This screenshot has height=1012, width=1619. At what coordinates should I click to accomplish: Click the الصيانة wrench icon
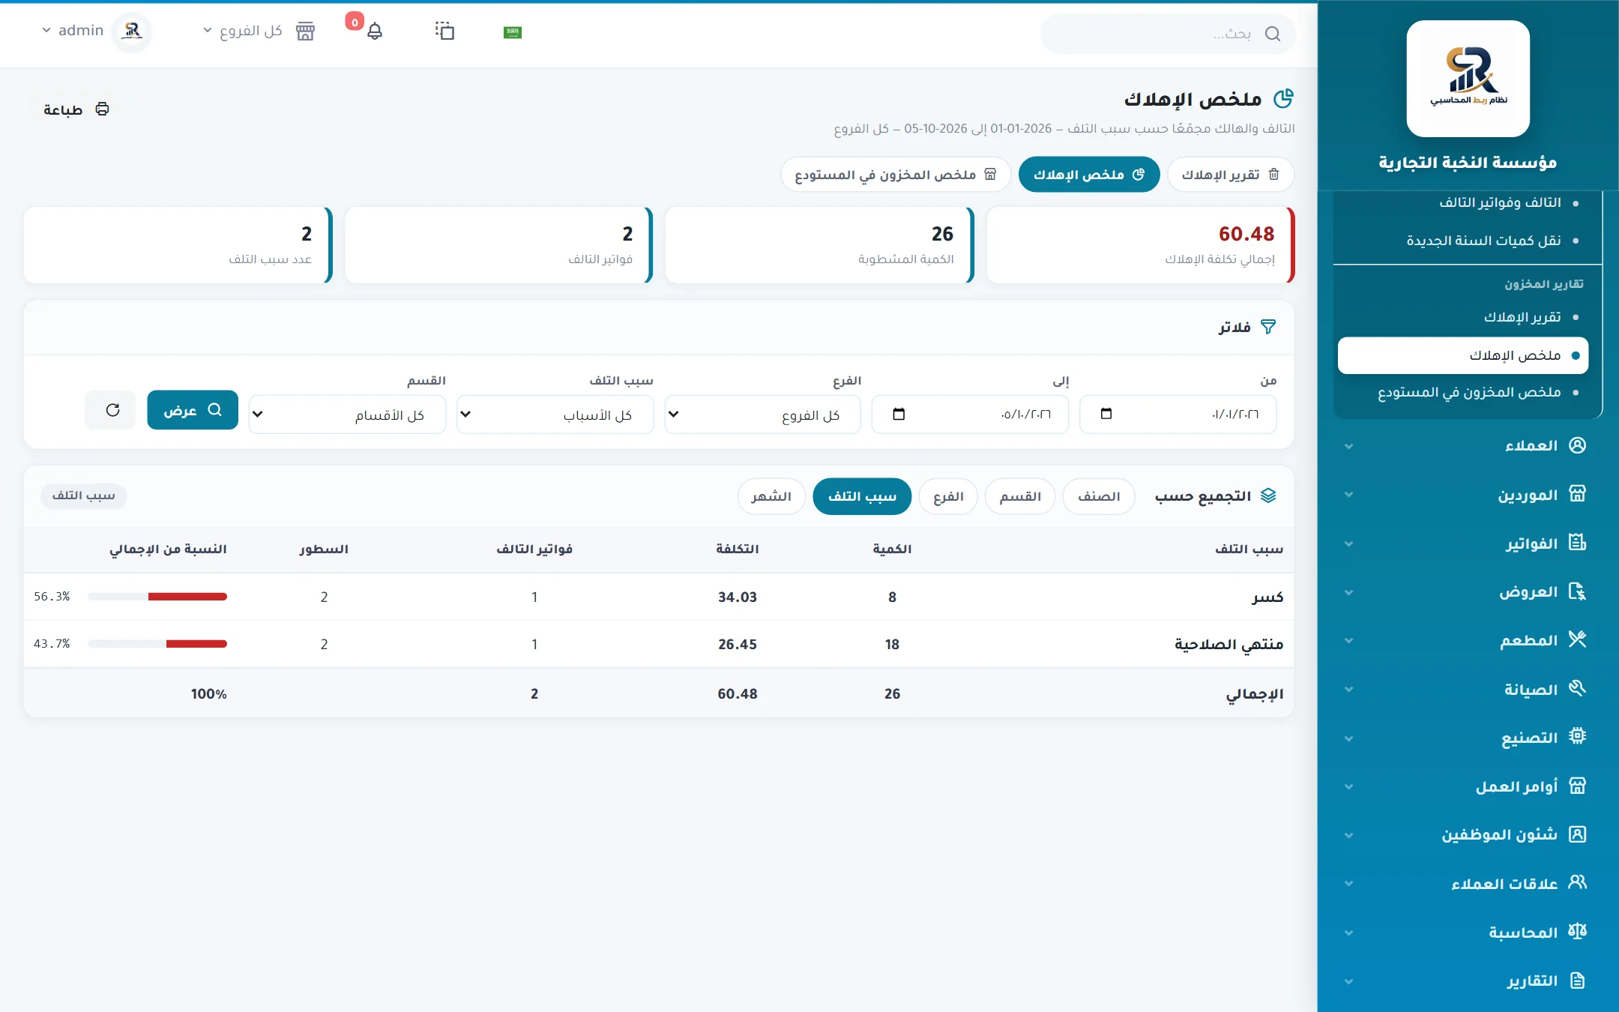pyautogui.click(x=1577, y=688)
